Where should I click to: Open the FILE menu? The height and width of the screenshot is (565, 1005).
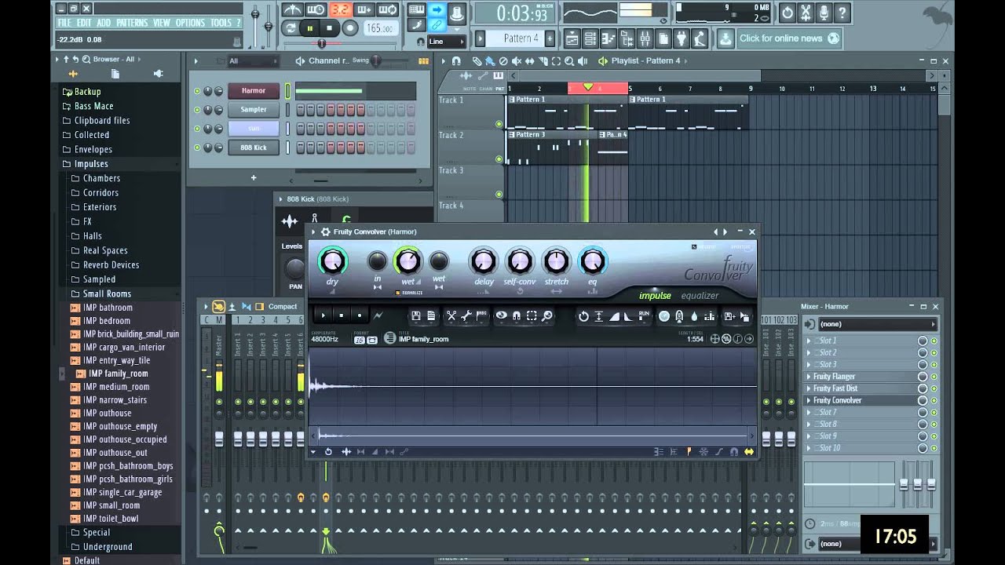tap(64, 23)
